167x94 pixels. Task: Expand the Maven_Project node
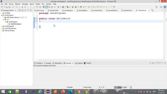2,31
